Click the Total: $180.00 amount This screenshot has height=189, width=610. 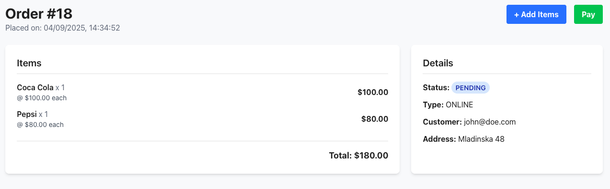point(358,155)
